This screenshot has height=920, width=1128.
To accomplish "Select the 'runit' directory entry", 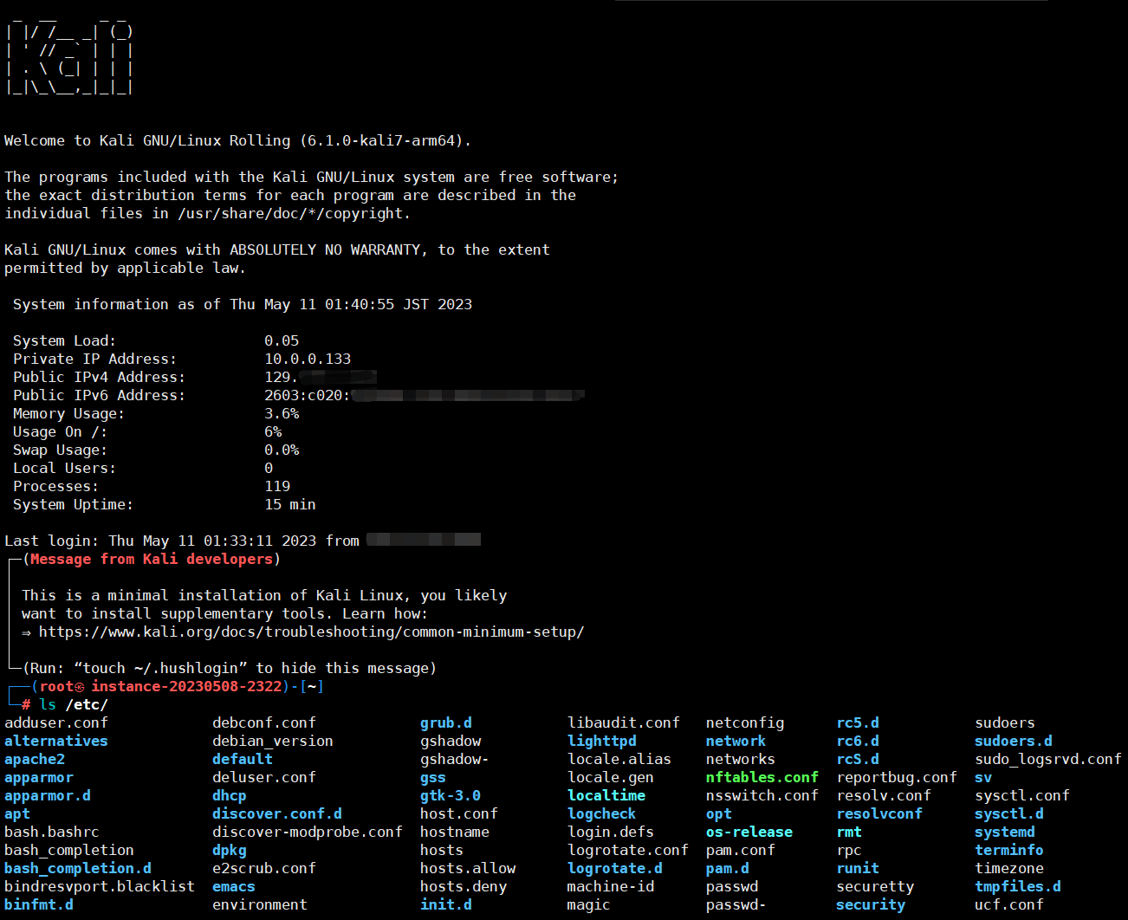I will (x=858, y=868).
